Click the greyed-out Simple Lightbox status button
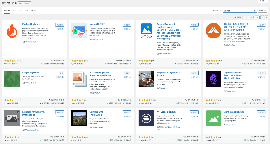This screenshot has width=270, height=144. 61,73
